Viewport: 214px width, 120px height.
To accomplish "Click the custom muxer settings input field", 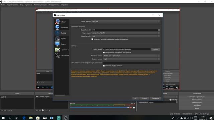I will pos(131,63).
